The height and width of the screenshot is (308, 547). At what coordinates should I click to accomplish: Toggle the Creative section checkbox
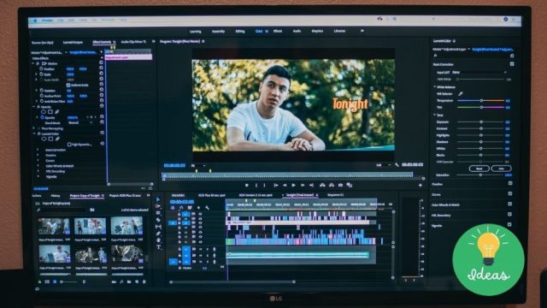[x=510, y=183]
